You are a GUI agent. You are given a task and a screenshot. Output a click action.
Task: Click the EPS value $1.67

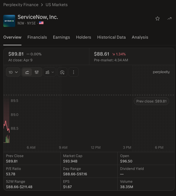pos(67,187)
